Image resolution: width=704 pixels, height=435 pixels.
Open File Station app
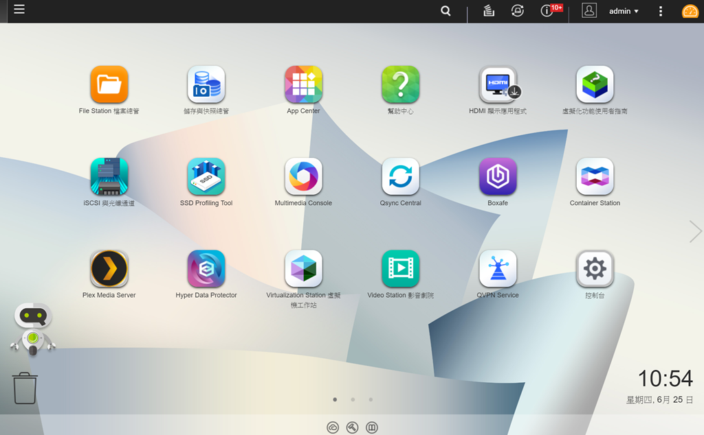pos(109,84)
